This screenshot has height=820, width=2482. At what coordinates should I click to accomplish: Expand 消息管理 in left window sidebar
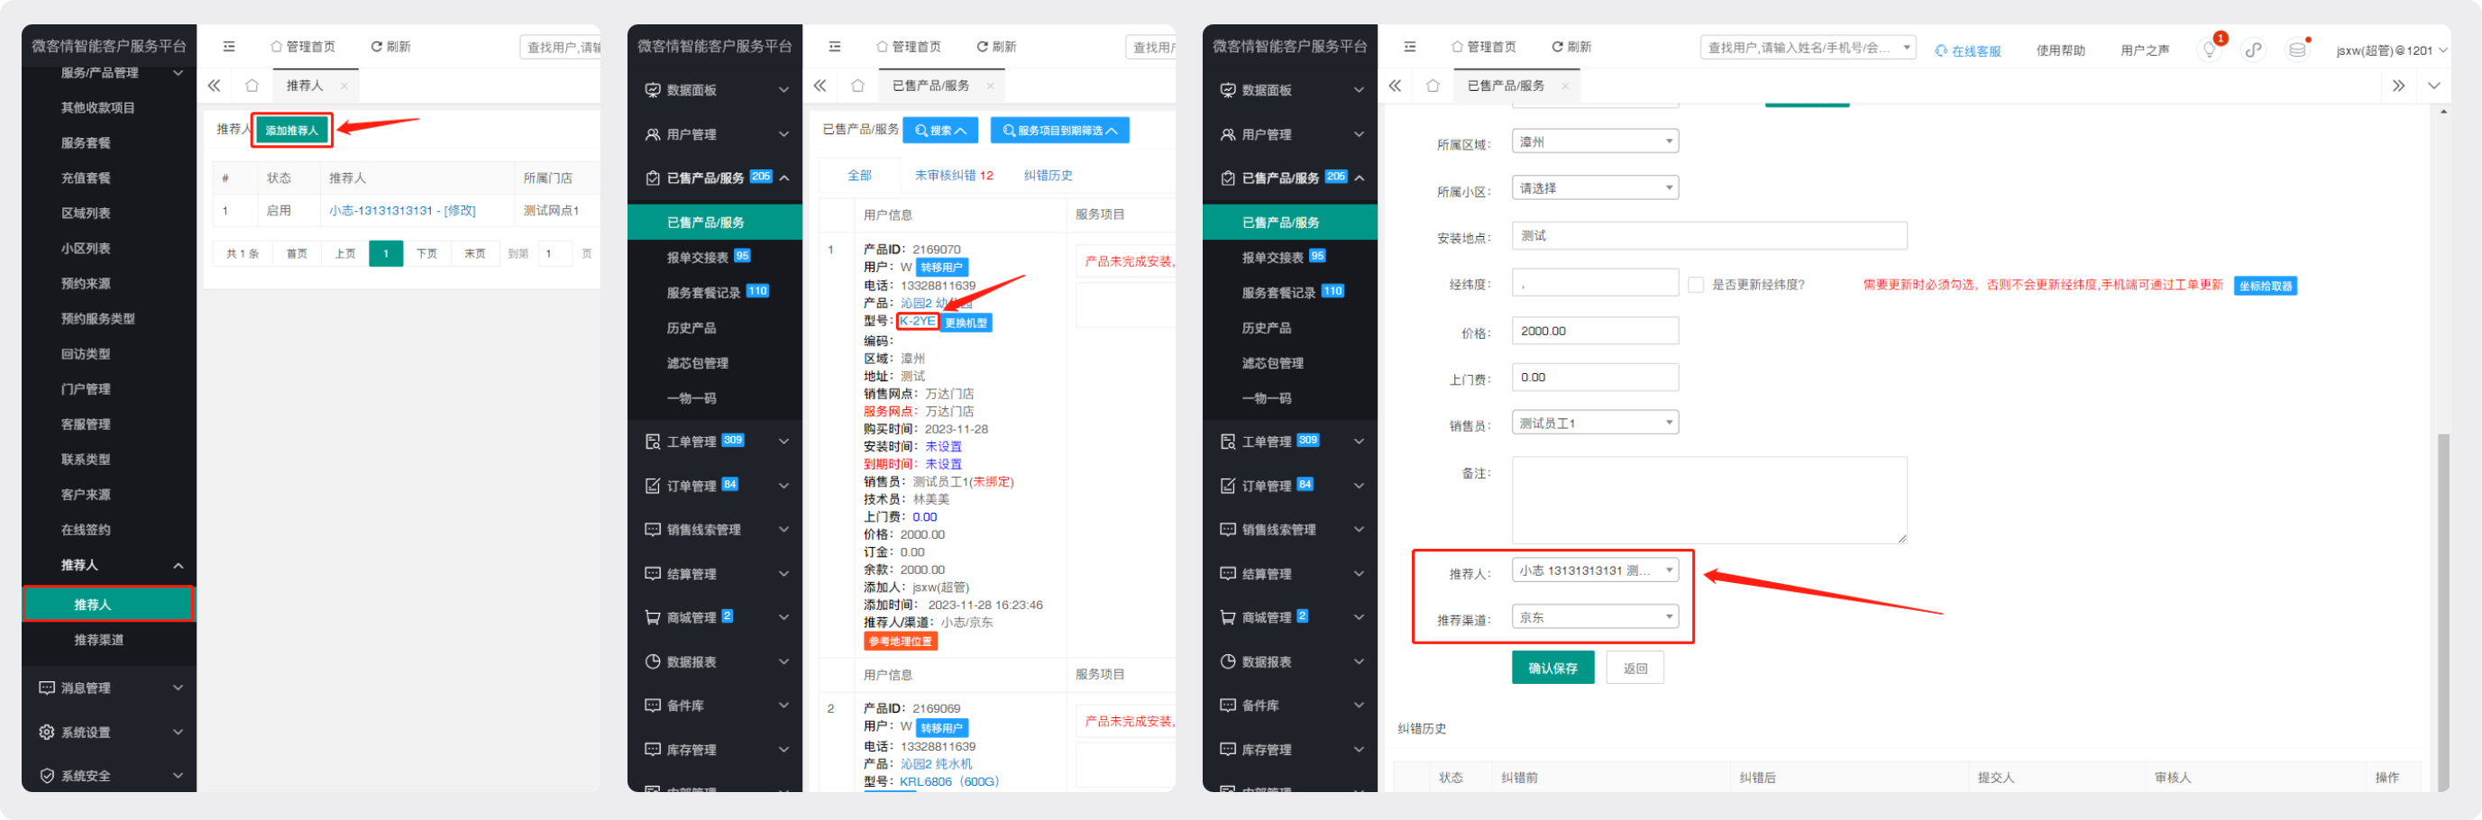point(108,688)
